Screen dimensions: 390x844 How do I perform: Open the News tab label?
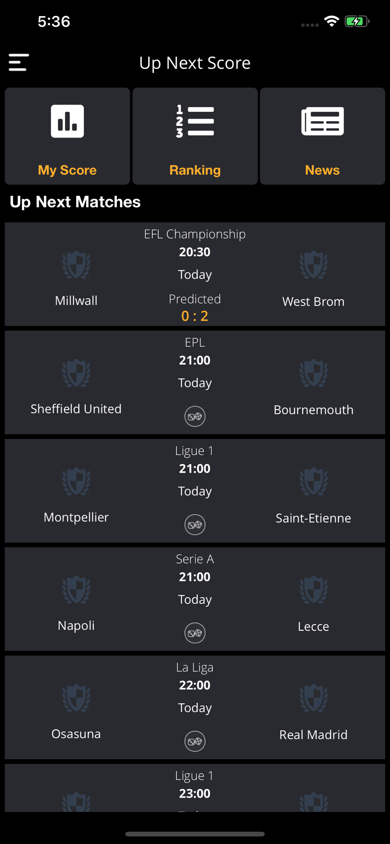click(322, 170)
